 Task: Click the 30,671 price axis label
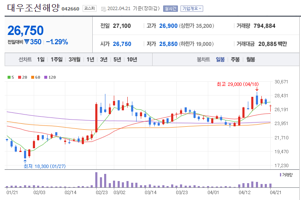[x=281, y=82]
